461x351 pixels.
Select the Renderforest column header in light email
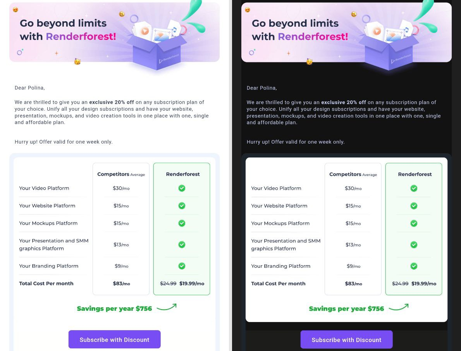(x=182, y=174)
